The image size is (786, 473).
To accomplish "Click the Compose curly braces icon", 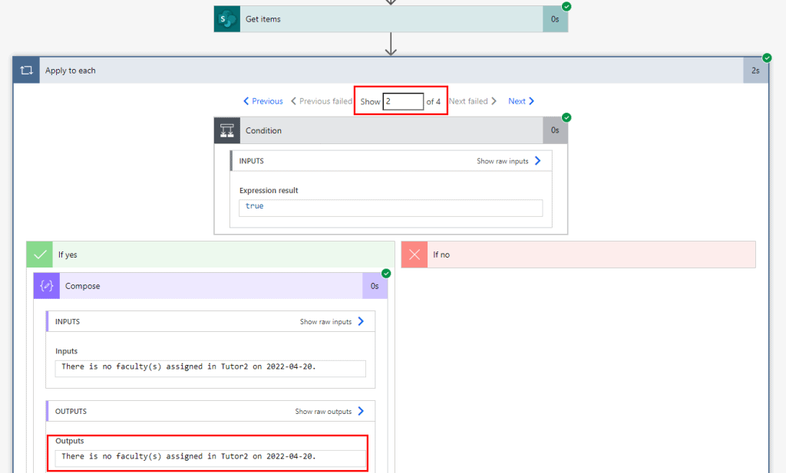I will click(47, 286).
